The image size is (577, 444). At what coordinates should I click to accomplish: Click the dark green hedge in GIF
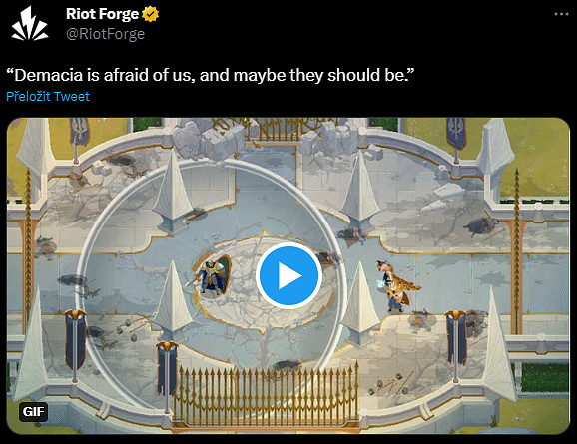point(543,377)
